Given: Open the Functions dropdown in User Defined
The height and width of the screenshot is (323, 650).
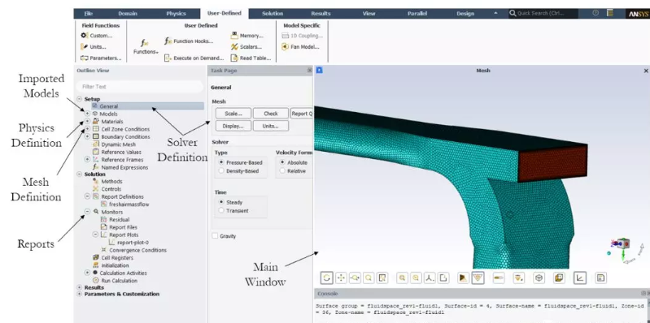Looking at the screenshot, I should pos(146,47).
